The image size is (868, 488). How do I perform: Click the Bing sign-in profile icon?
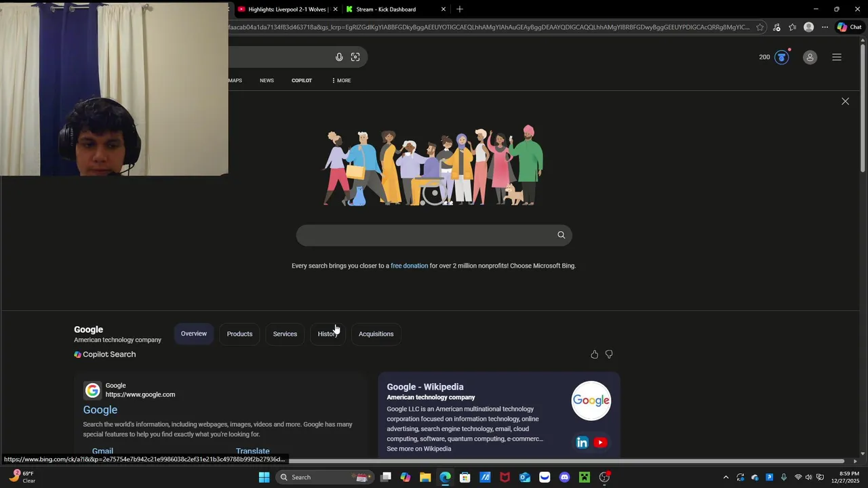pyautogui.click(x=810, y=58)
